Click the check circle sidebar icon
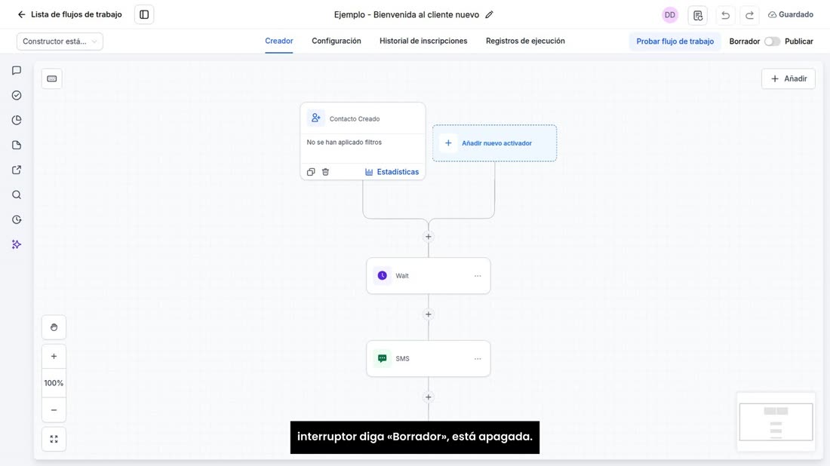 click(x=17, y=95)
